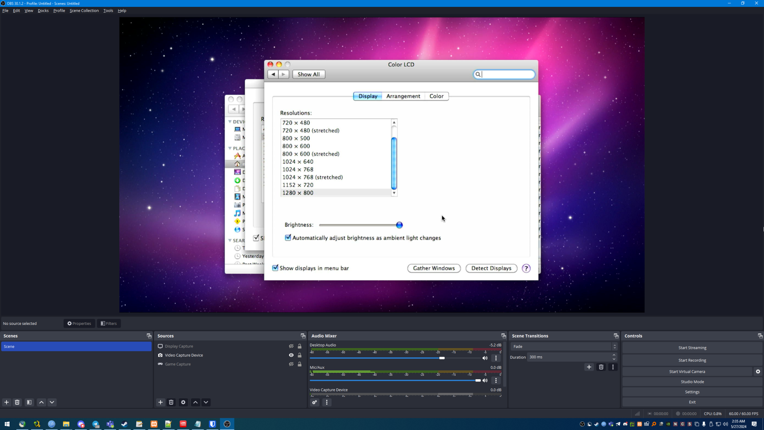Open transition properties three-dot menu

pos(613,367)
